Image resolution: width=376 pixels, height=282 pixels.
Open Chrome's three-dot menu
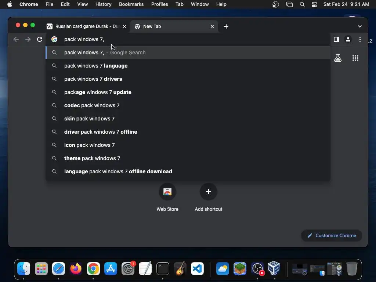(360, 39)
